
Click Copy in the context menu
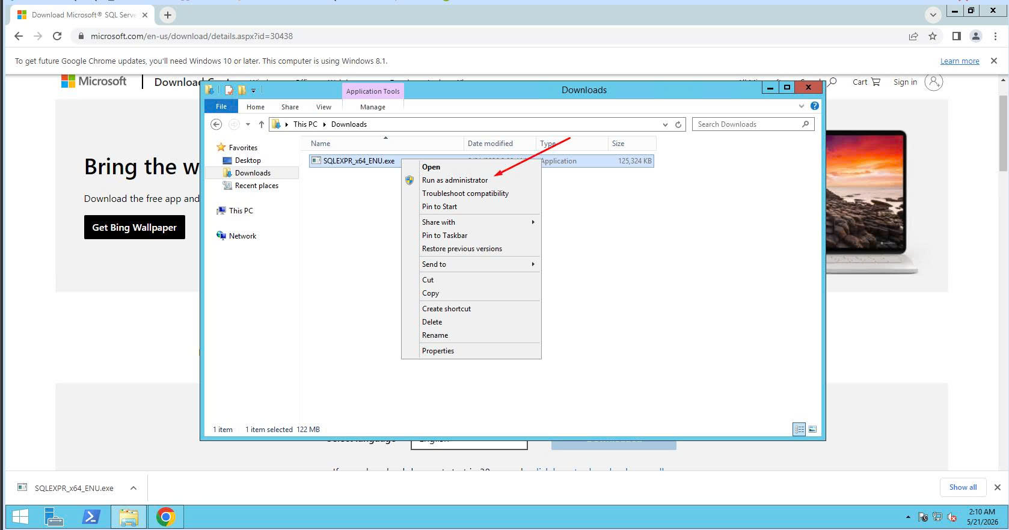pos(431,293)
